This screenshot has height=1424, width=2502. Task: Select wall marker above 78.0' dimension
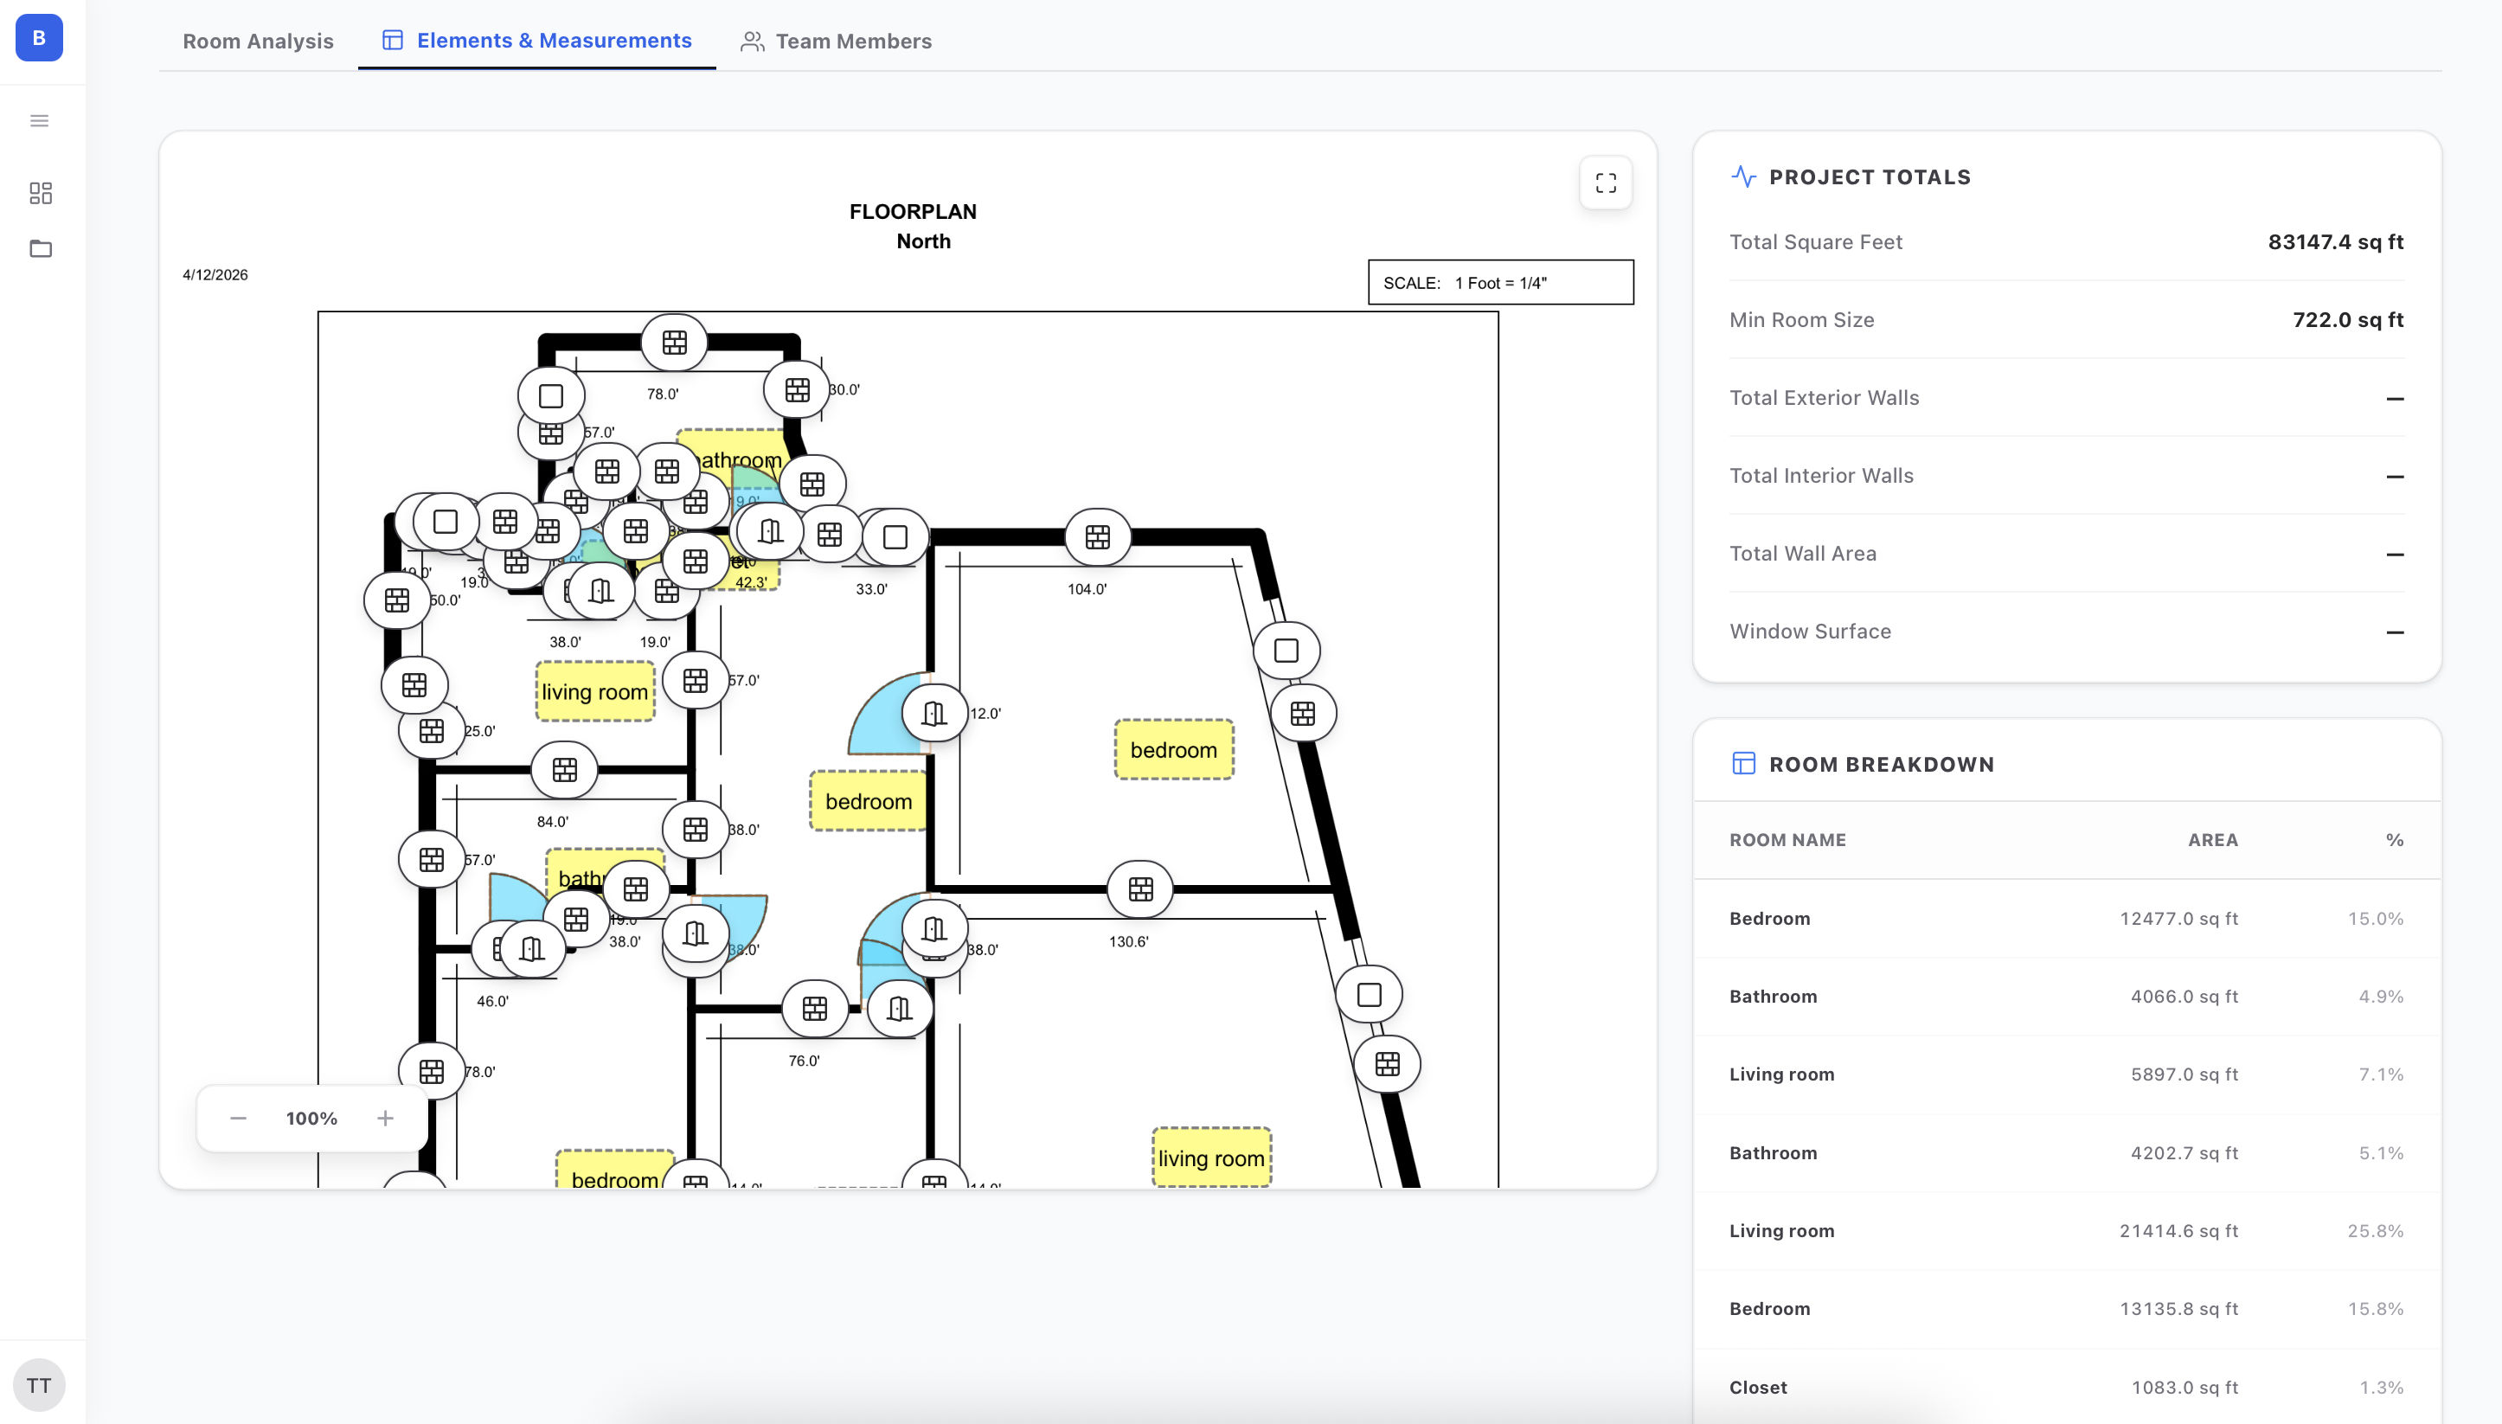coord(674,343)
